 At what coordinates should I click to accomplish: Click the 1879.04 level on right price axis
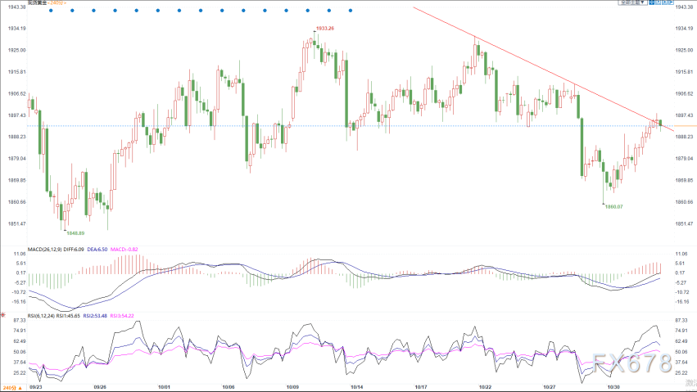point(684,159)
